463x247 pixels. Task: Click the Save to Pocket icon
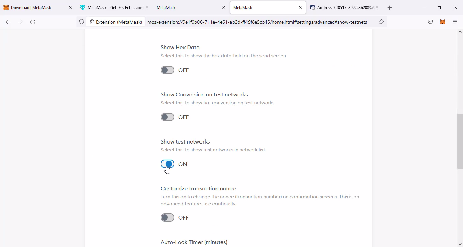(x=430, y=22)
